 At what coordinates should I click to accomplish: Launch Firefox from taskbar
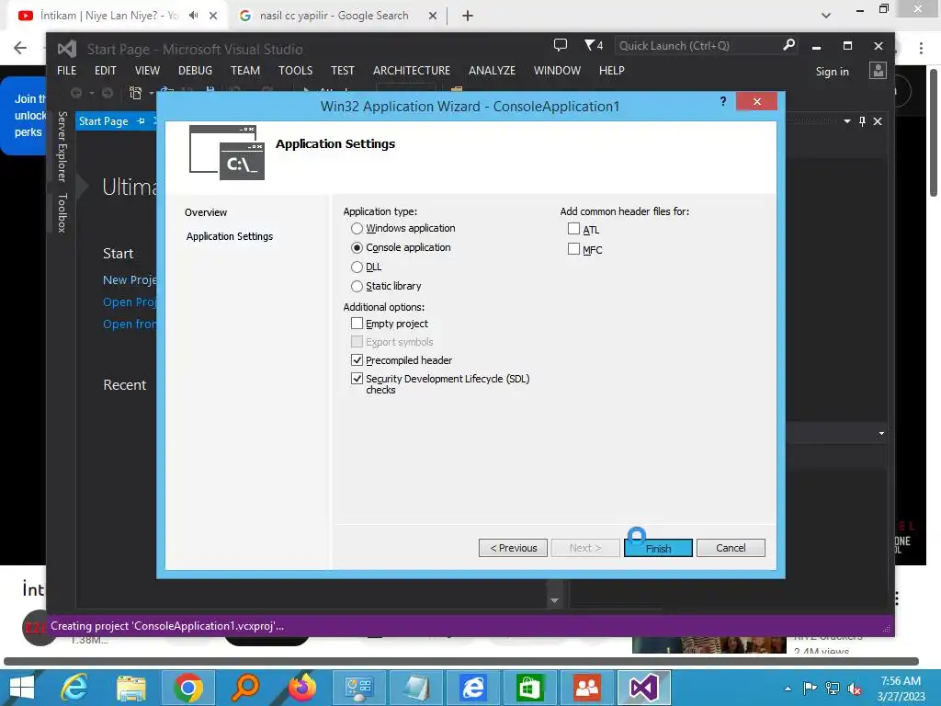pyautogui.click(x=301, y=688)
